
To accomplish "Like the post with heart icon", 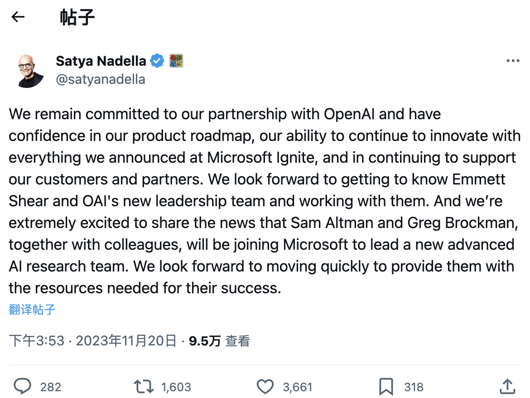I will click(x=265, y=387).
